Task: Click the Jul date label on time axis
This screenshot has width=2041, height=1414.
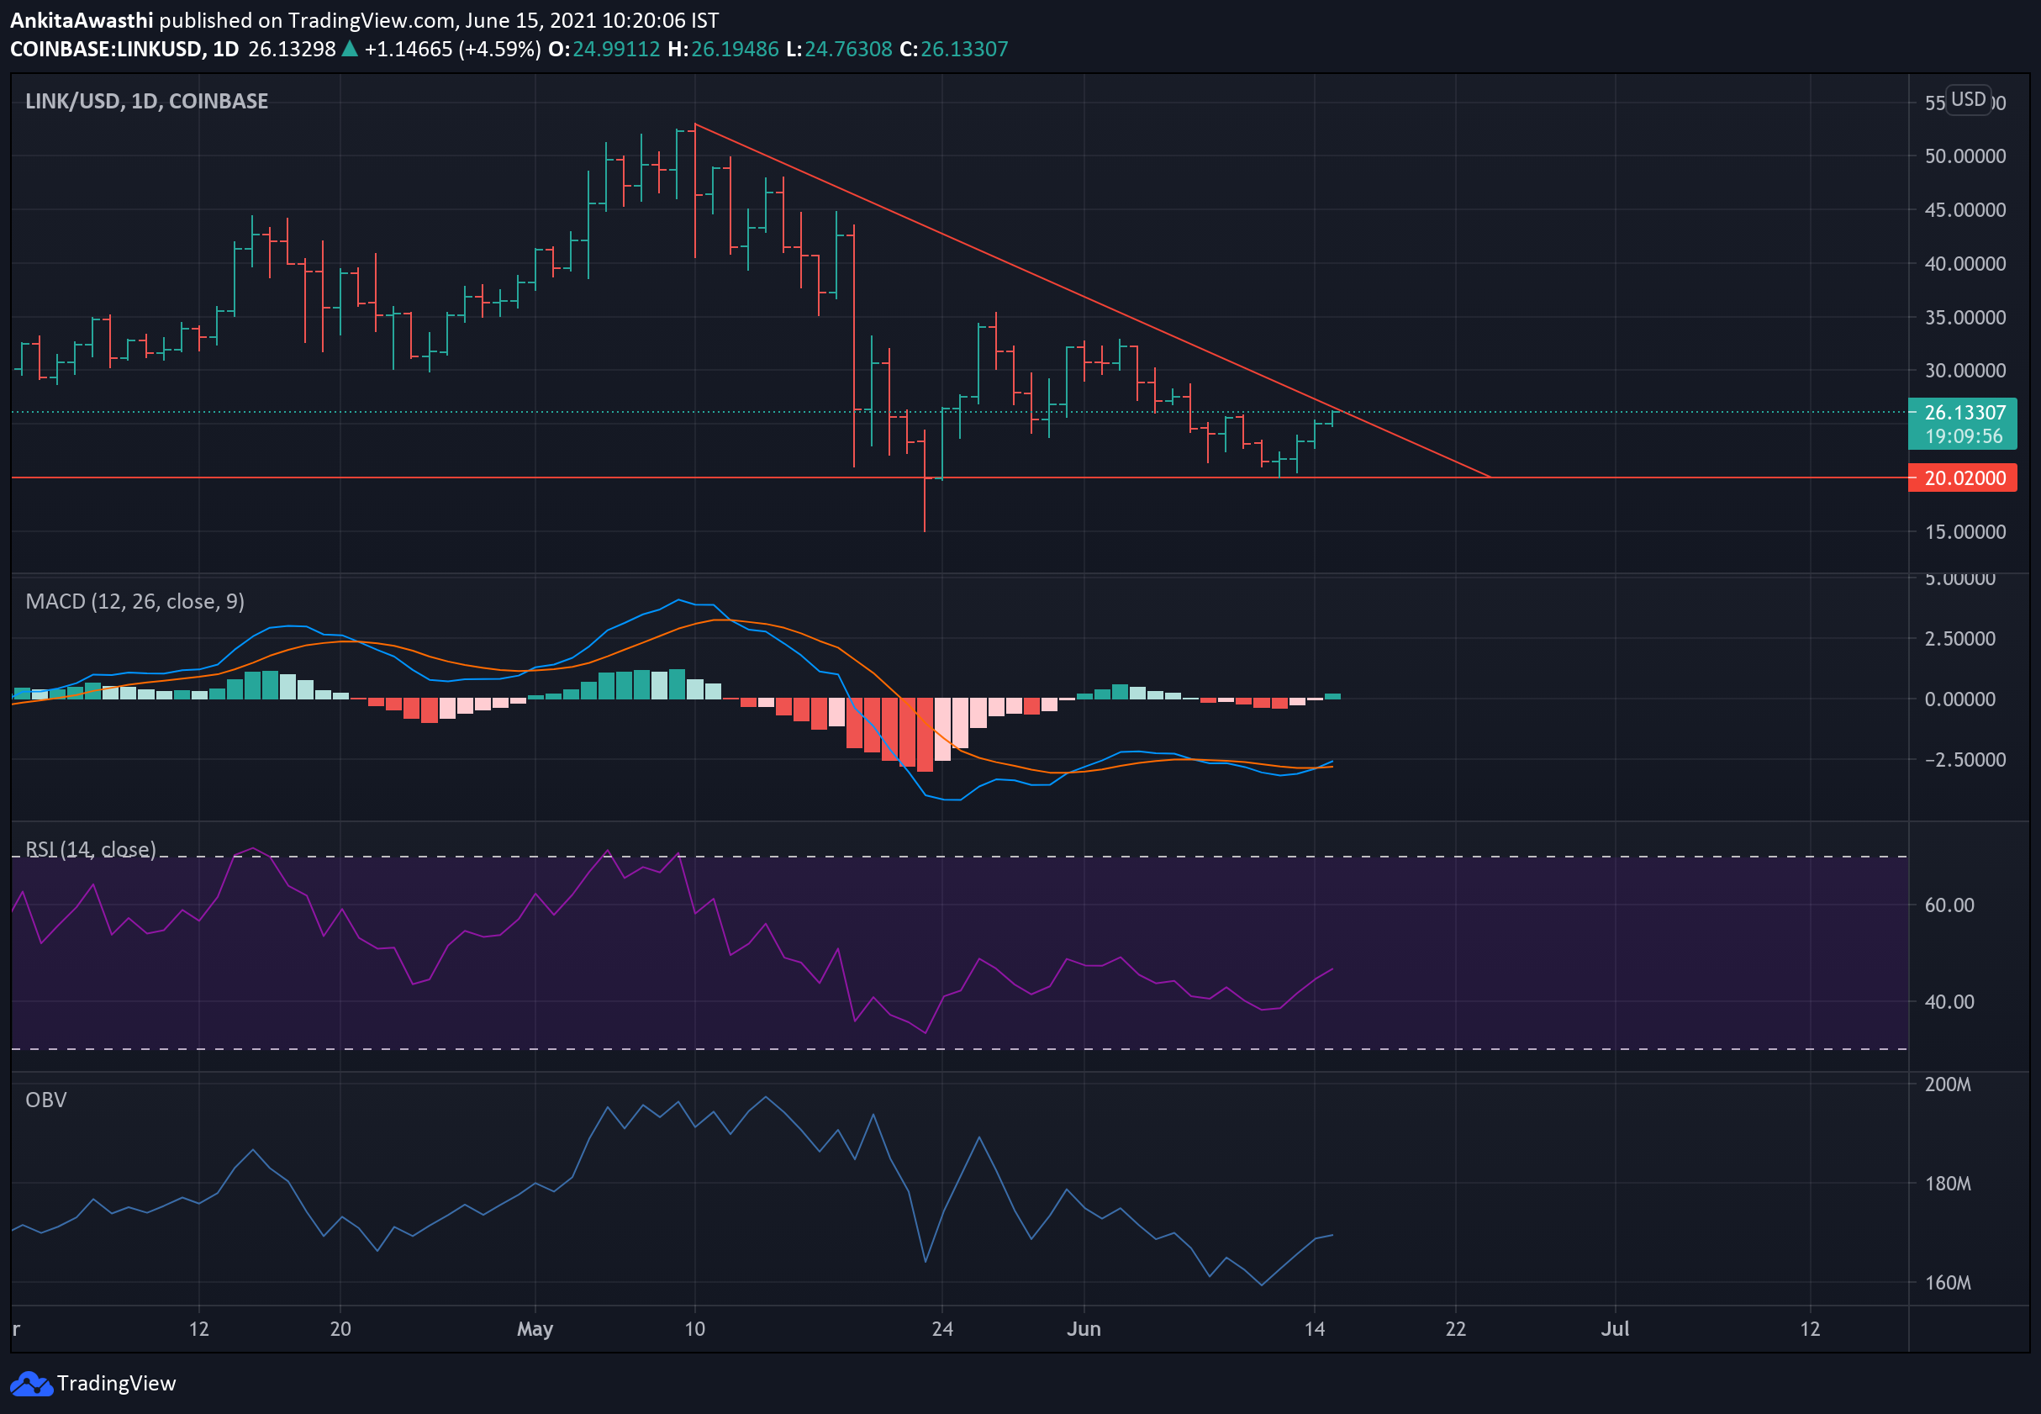Action: [x=1615, y=1329]
